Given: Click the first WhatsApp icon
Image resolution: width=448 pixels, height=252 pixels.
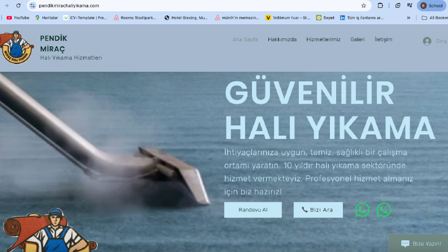Looking at the screenshot, I should coord(362,210).
